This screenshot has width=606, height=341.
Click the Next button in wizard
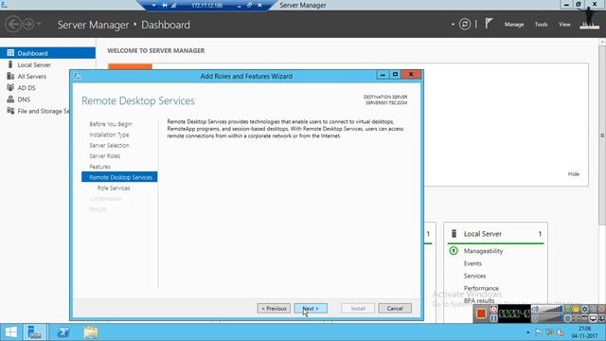tap(311, 308)
